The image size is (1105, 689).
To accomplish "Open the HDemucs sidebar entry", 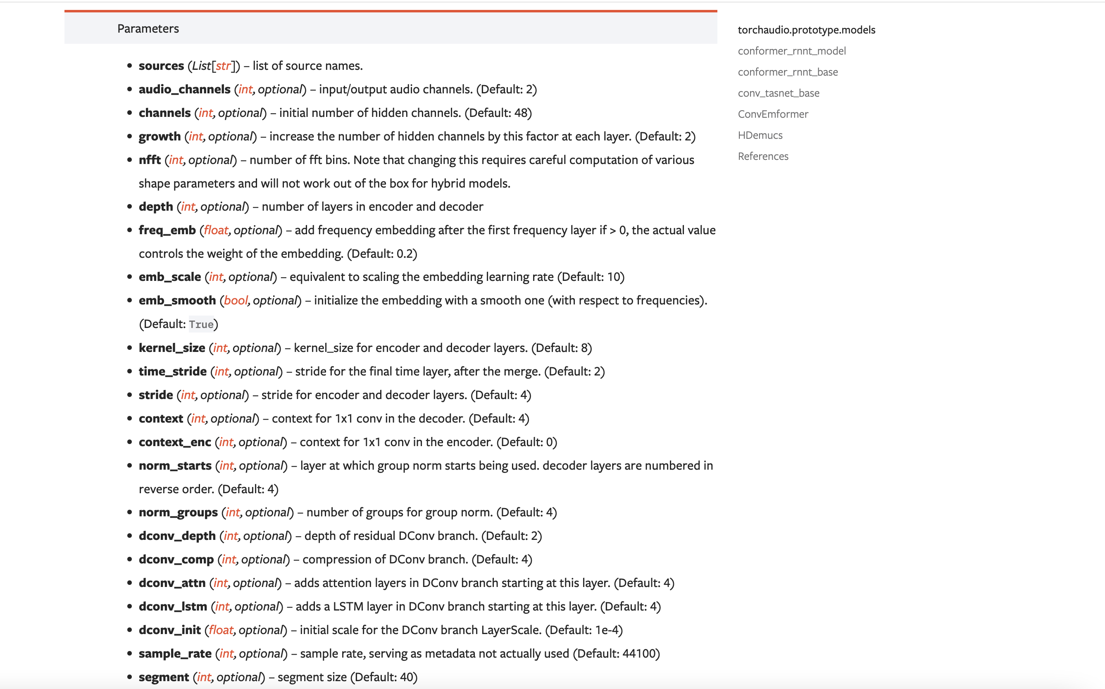I will coord(760,135).
